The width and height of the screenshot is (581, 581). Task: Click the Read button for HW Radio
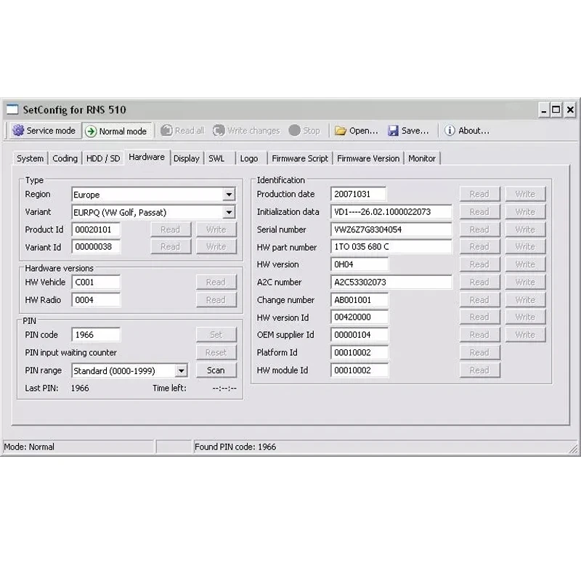[x=216, y=300]
